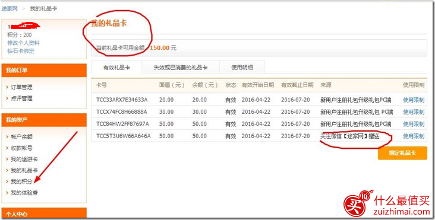The height and width of the screenshot is (220, 435).
Task: Click 绑定礼品卡 button
Action: click(x=402, y=153)
